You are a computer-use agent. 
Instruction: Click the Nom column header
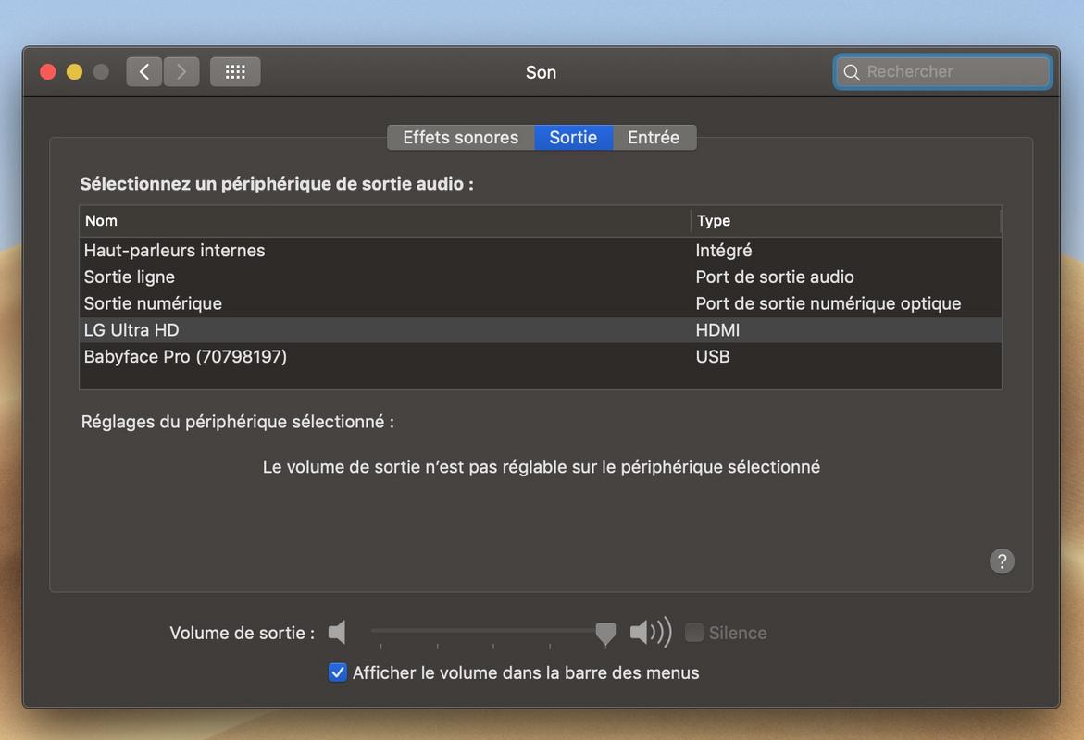(385, 221)
